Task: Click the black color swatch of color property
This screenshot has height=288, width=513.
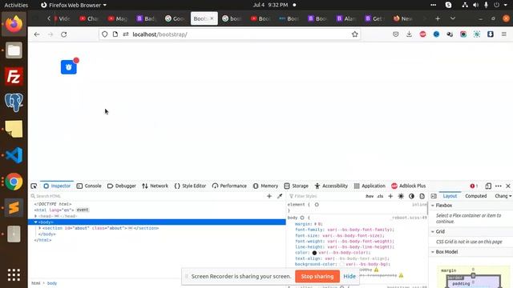Action: pyautogui.click(x=314, y=253)
